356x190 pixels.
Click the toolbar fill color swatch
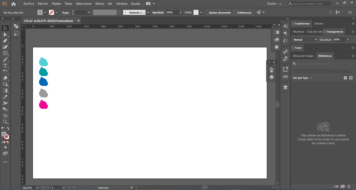pos(4,134)
